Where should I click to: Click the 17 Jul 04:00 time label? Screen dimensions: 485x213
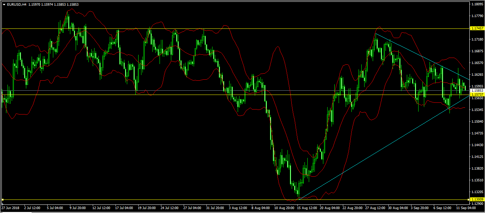124,207
